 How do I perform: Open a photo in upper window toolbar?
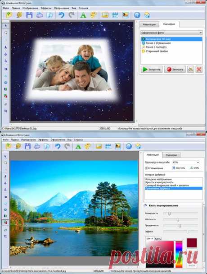9,15
